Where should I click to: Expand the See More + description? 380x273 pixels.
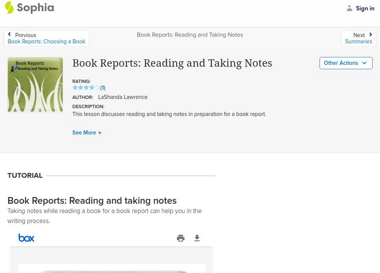[x=87, y=133]
